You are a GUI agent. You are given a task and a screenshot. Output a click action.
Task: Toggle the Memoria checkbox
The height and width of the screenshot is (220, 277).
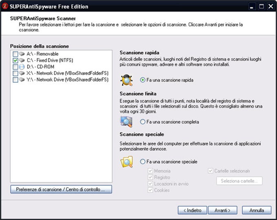(x=150, y=171)
